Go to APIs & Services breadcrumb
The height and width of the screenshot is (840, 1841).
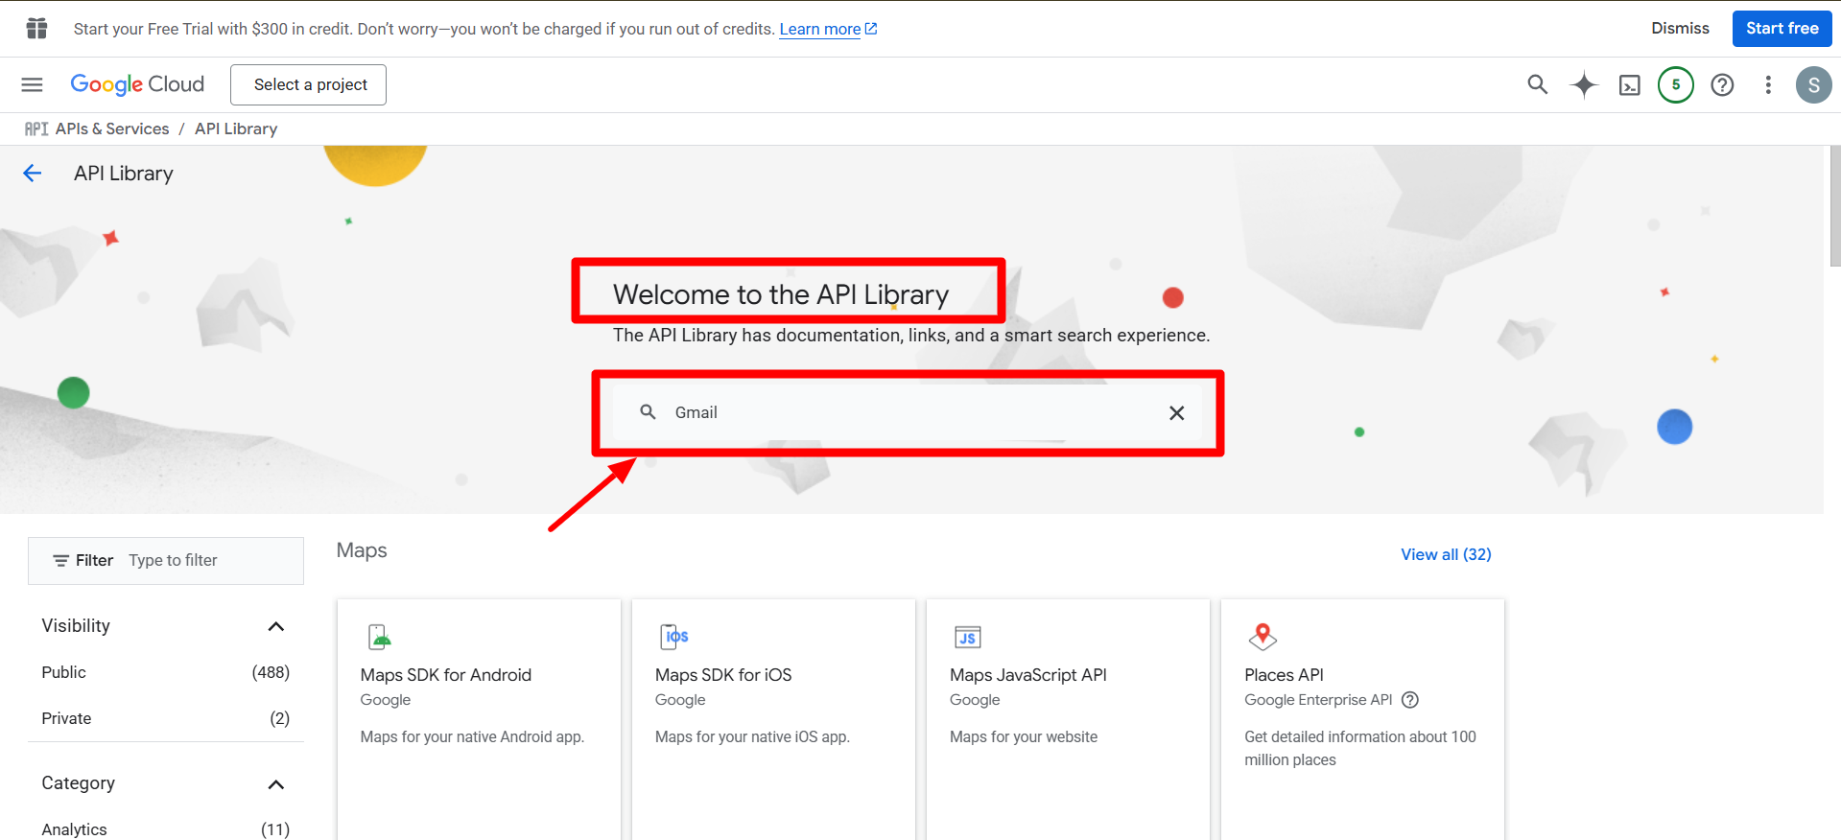click(x=112, y=128)
